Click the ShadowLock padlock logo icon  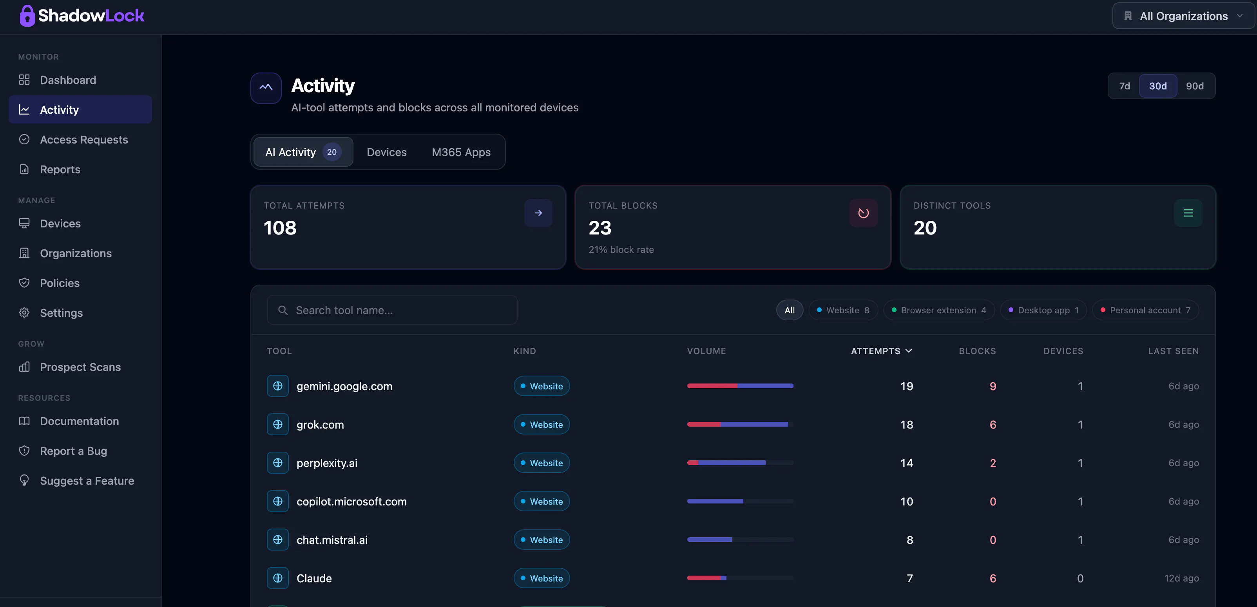(x=27, y=16)
